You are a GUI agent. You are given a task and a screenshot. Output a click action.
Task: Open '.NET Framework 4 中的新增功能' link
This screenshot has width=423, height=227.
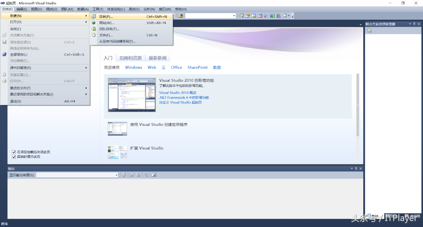(184, 97)
